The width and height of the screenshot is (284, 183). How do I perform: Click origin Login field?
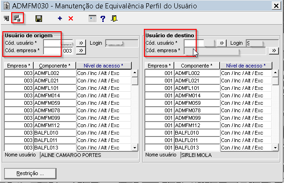pos(122,43)
